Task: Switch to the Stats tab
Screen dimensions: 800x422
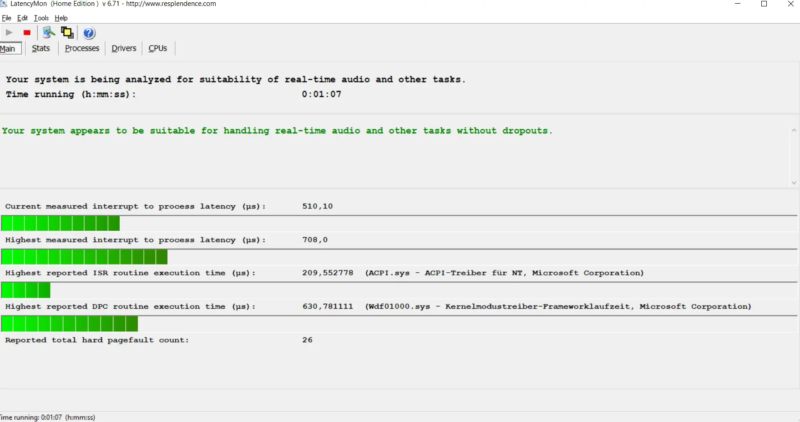Action: point(41,48)
